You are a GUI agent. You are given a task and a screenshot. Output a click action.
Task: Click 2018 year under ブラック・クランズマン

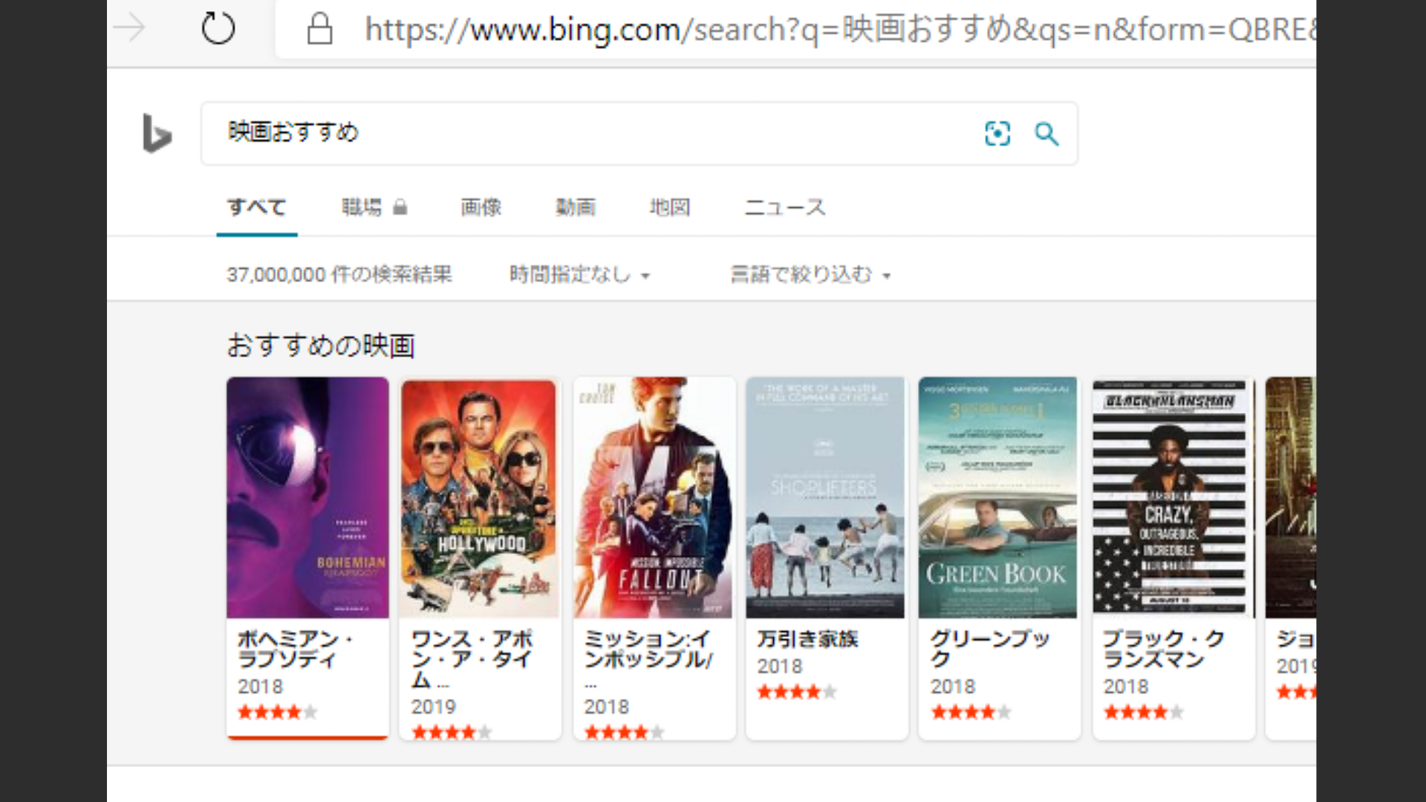point(1126,687)
